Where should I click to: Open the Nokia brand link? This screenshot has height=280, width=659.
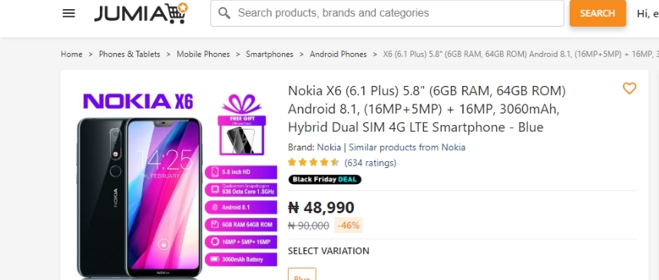click(329, 147)
